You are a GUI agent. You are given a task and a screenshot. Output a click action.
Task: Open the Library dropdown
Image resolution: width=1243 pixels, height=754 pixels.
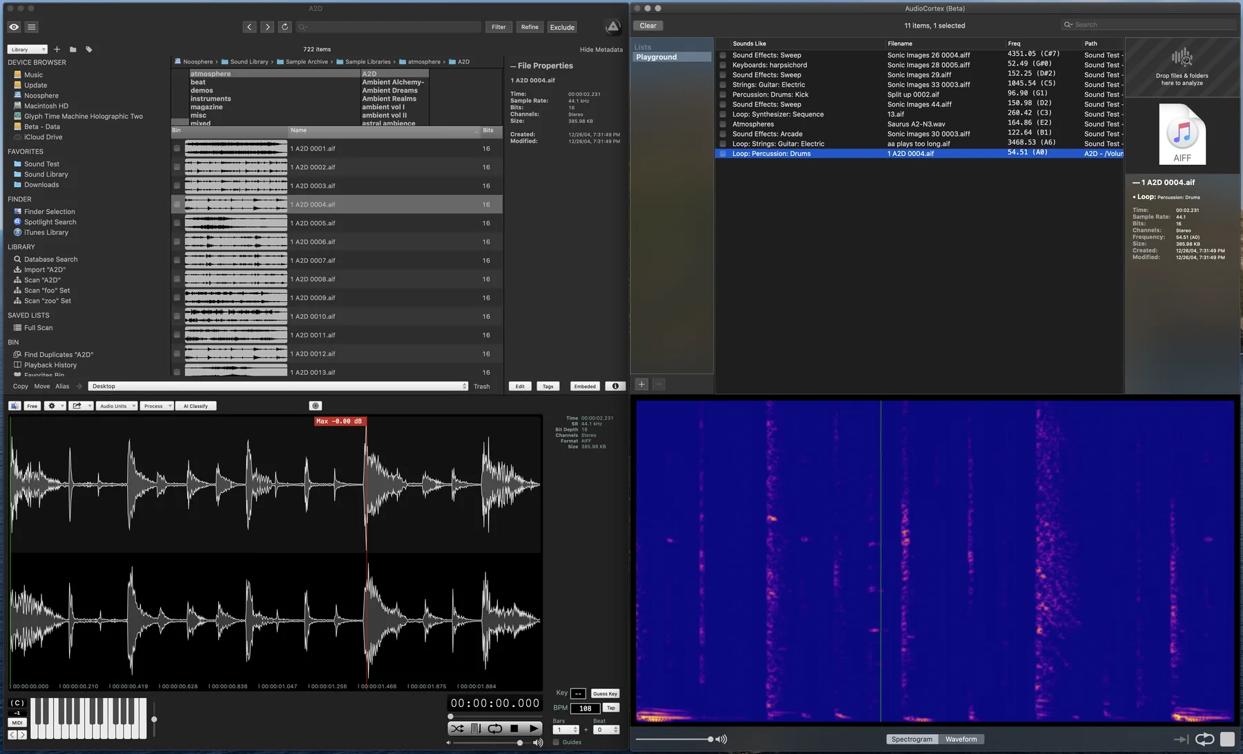coord(28,50)
